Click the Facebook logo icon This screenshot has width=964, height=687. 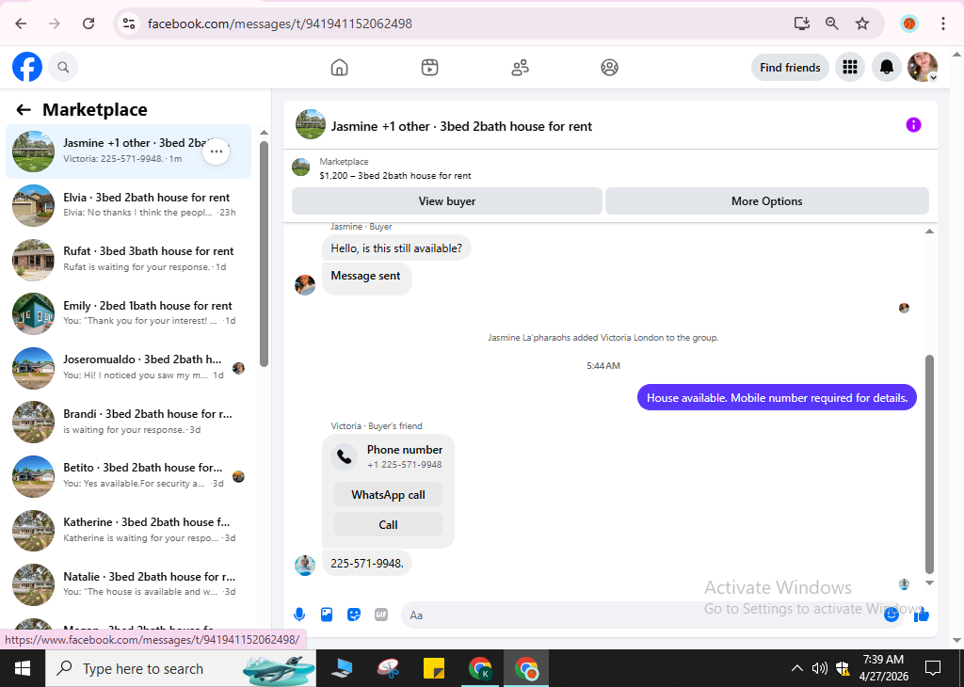pos(27,67)
